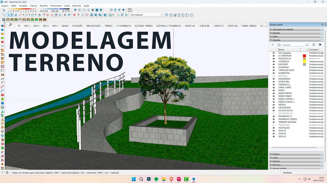Activate the tag pencil tool

(x=307, y=44)
